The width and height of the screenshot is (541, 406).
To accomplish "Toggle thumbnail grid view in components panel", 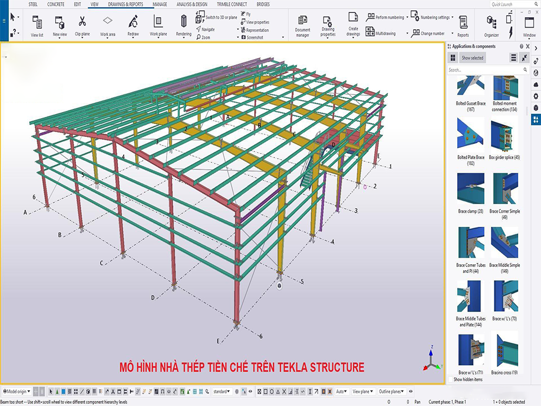I will [x=453, y=58].
